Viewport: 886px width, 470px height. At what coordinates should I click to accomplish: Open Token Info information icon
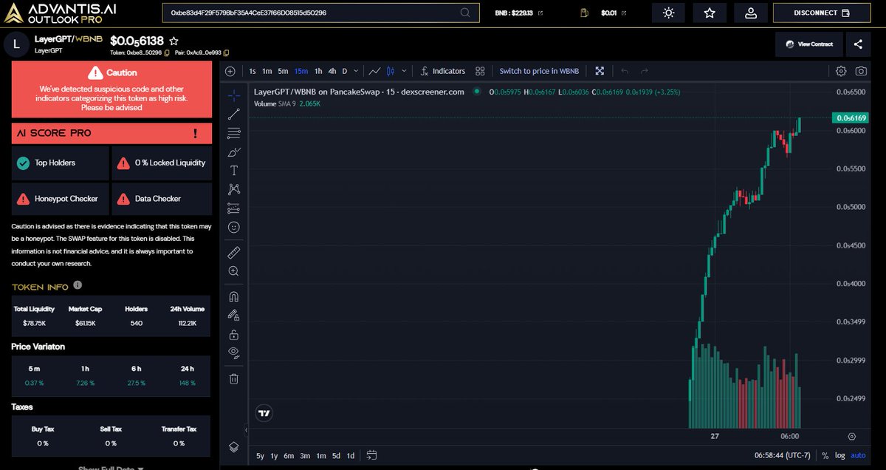[x=78, y=285]
